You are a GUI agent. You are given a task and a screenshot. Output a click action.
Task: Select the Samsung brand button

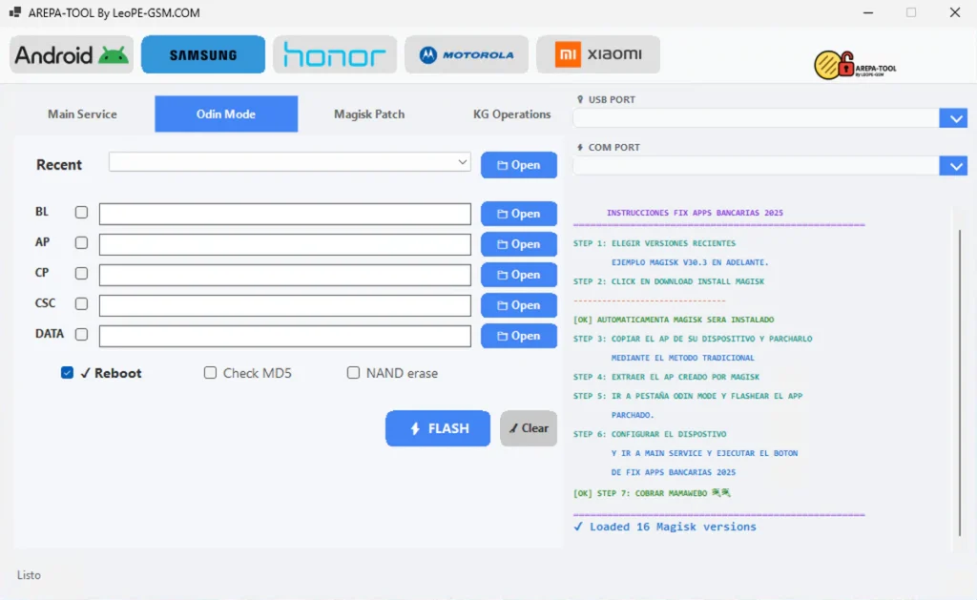point(203,55)
